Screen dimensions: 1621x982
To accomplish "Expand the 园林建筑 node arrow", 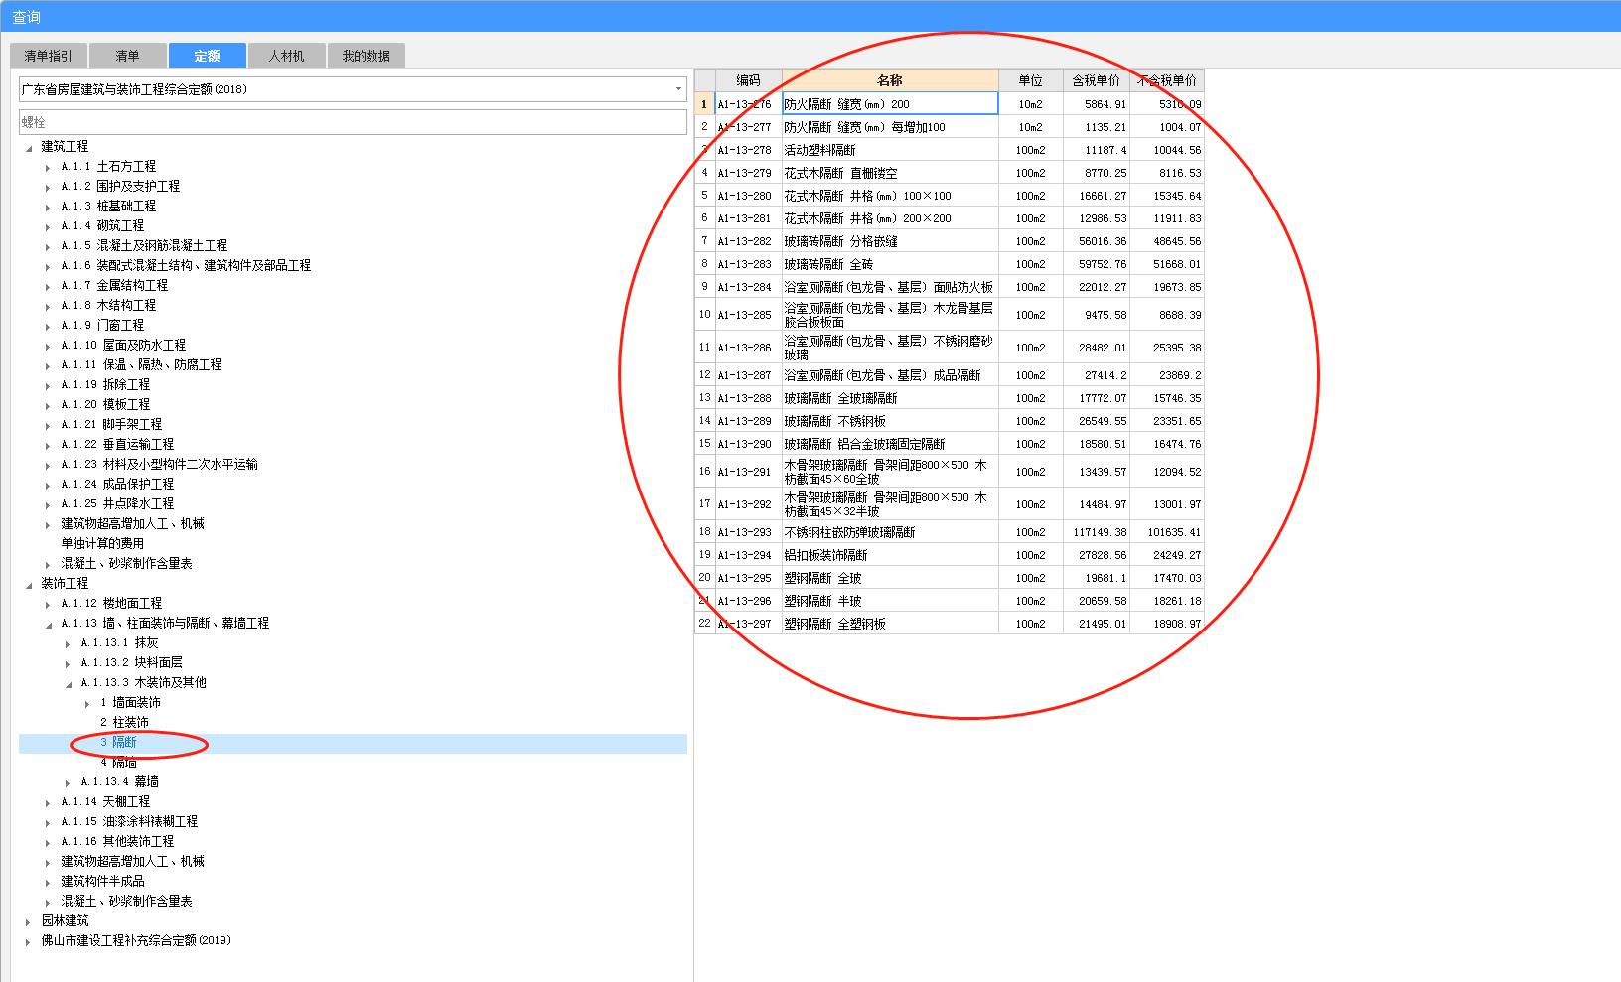I will [x=28, y=921].
